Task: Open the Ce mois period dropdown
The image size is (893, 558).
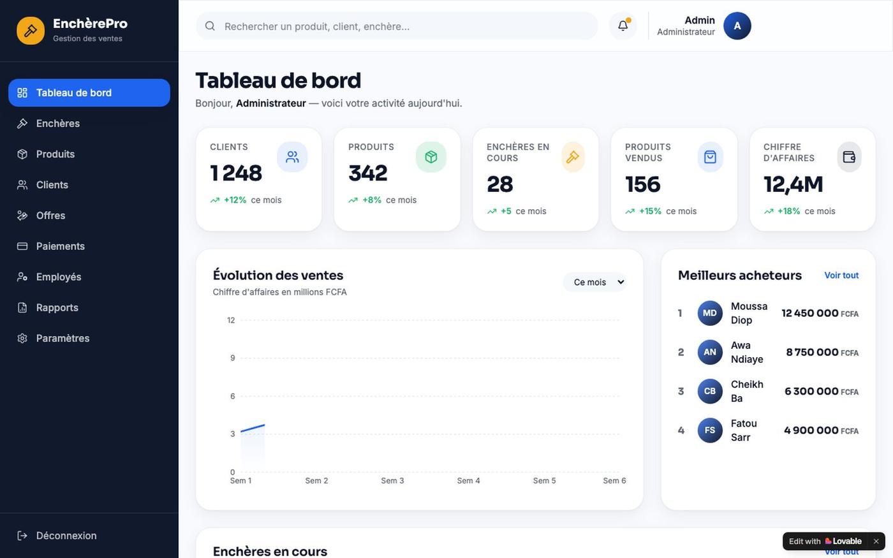Action: click(594, 282)
